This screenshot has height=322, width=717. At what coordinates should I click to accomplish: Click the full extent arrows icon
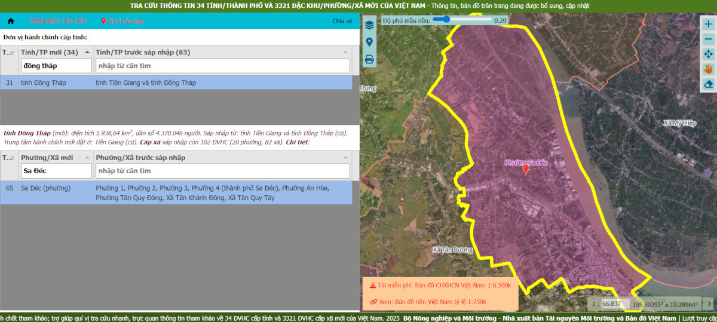click(x=709, y=54)
